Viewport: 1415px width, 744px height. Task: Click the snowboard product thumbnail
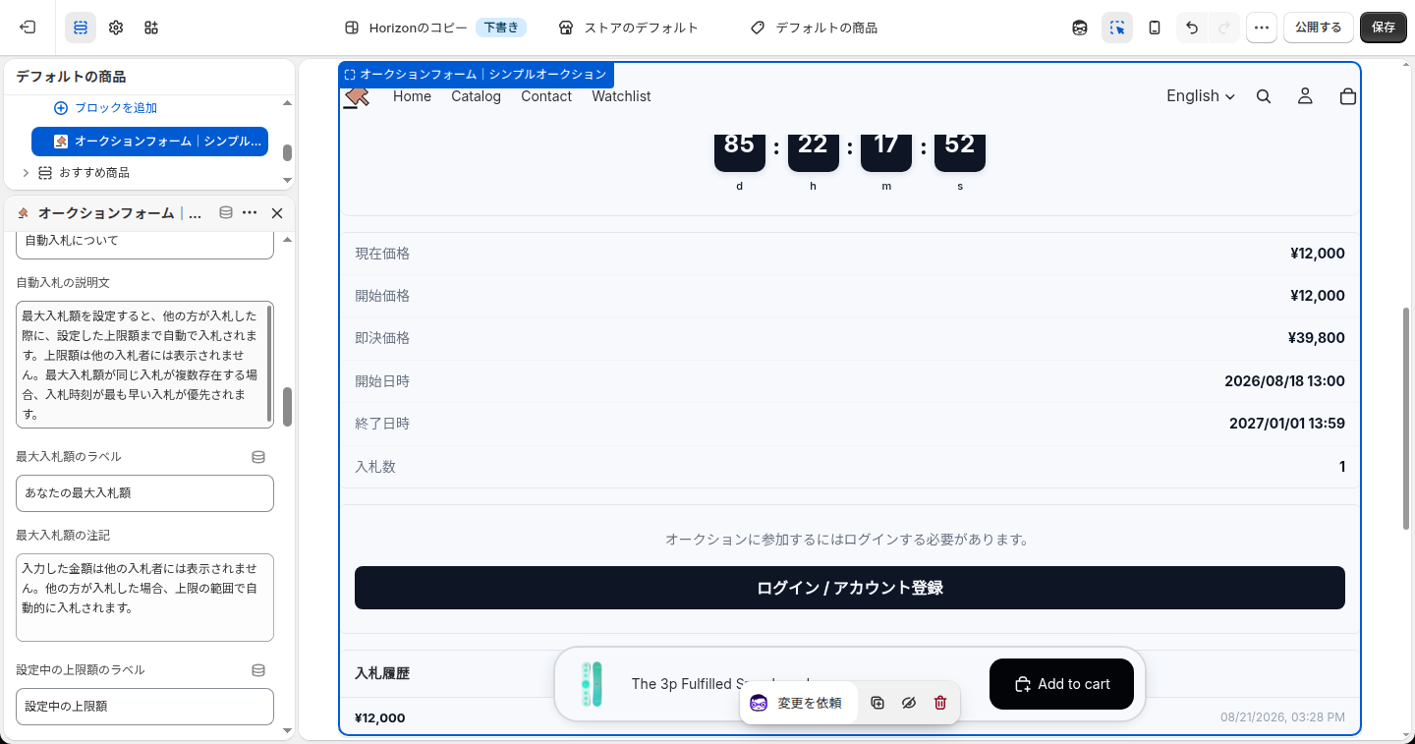tap(591, 684)
